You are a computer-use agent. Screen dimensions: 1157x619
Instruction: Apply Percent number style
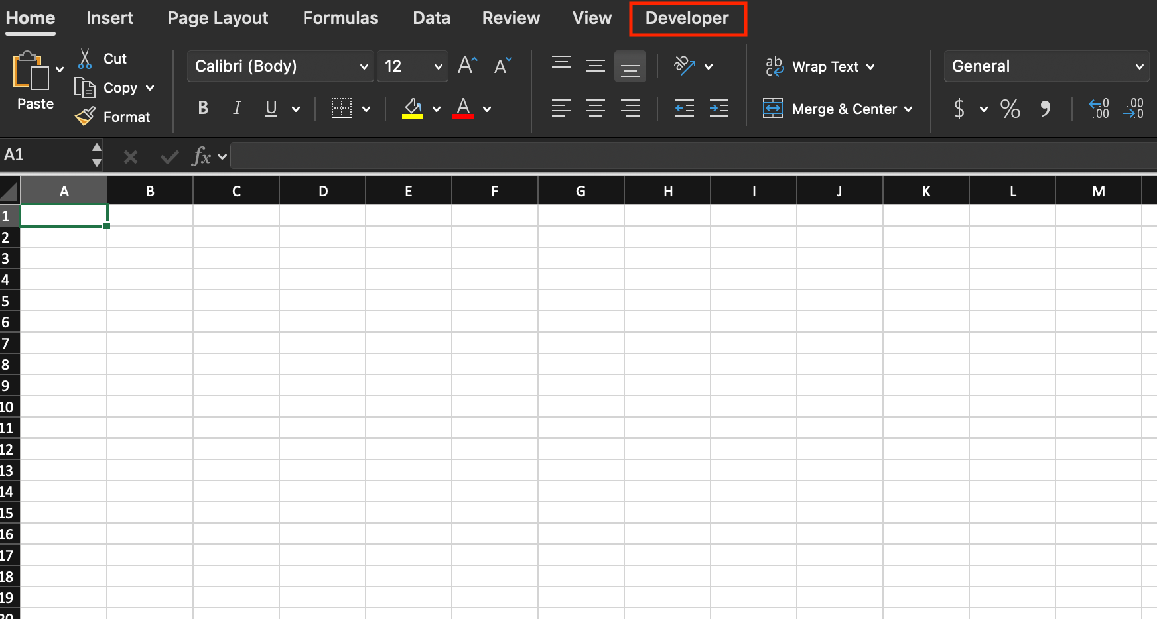click(x=1010, y=109)
